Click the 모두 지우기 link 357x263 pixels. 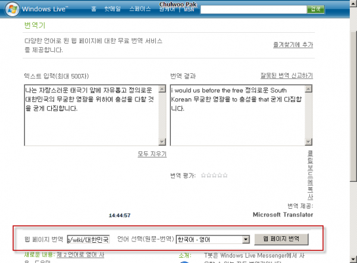(x=152, y=154)
